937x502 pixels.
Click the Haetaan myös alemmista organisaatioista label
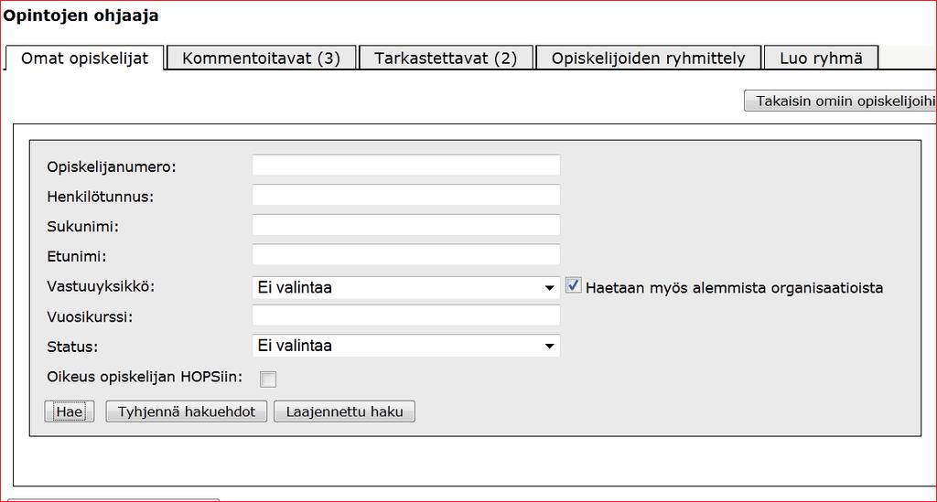pos(734,288)
